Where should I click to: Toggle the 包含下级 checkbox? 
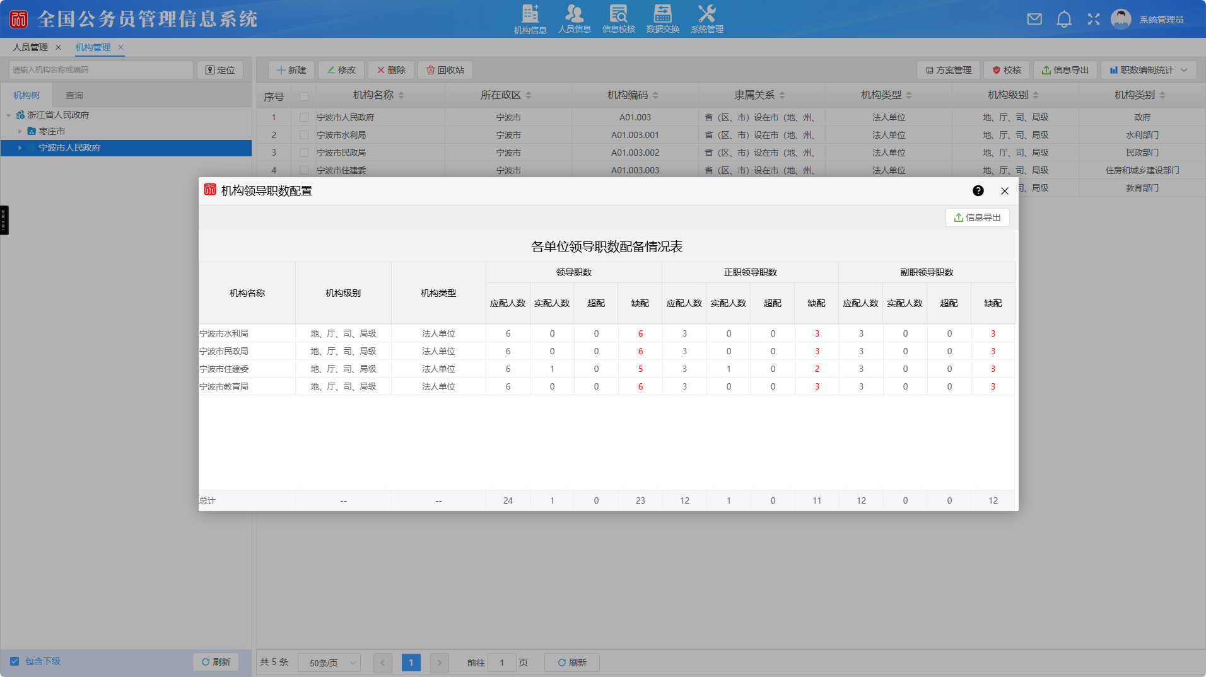tap(15, 661)
